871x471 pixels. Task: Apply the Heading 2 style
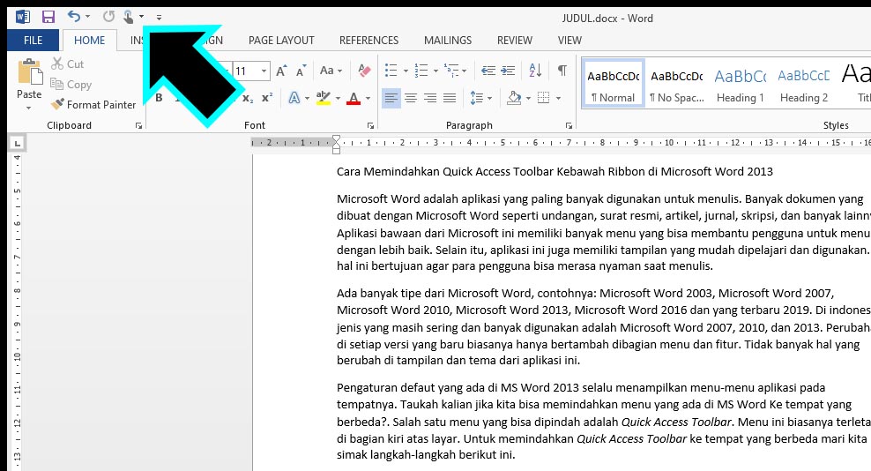coord(804,83)
